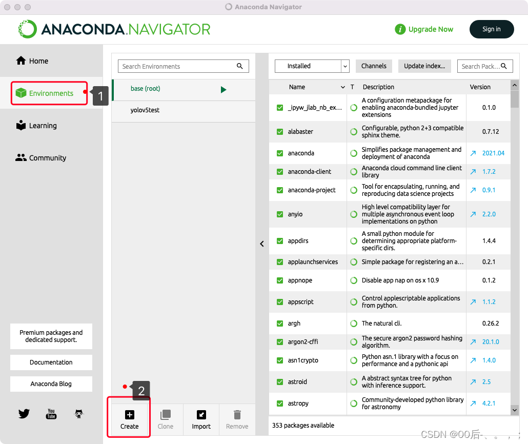Click the Anaconda Navigator logo
528x444 pixels.
(114, 29)
